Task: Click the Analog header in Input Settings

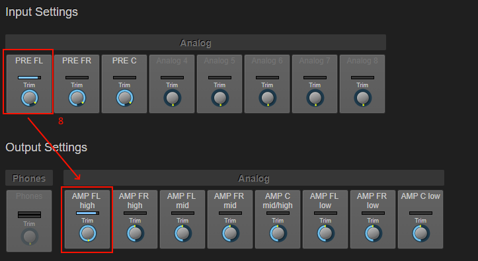Action: pyautogui.click(x=196, y=43)
